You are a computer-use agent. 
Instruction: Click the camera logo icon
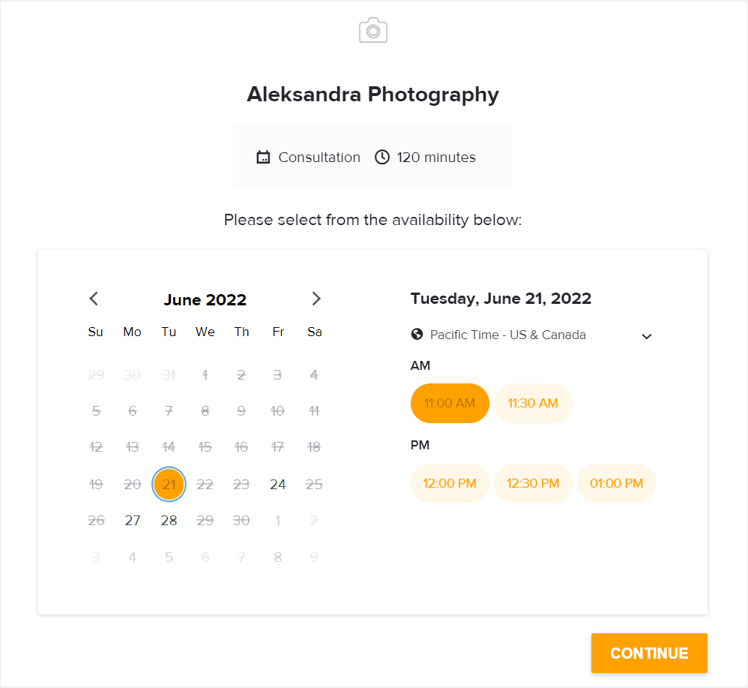(373, 31)
